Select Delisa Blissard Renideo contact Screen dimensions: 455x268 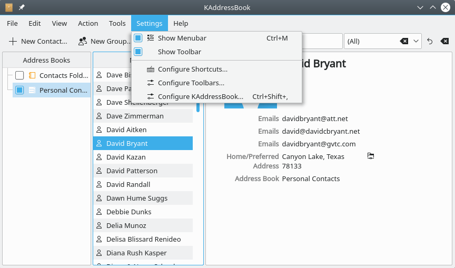[x=143, y=239]
